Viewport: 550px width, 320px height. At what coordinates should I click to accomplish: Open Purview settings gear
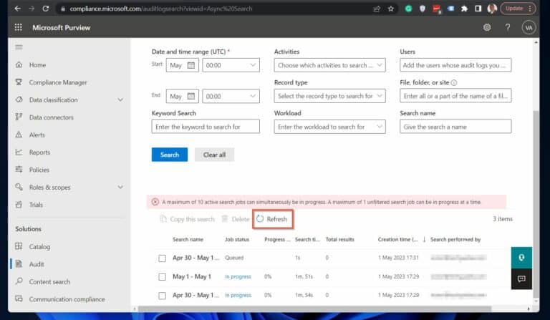tap(487, 27)
